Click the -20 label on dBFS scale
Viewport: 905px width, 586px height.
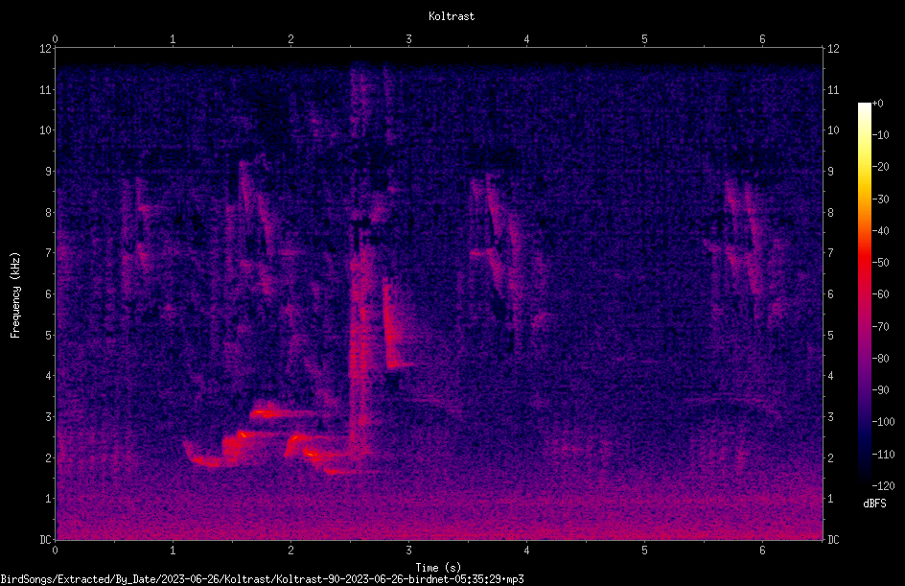pyautogui.click(x=880, y=167)
